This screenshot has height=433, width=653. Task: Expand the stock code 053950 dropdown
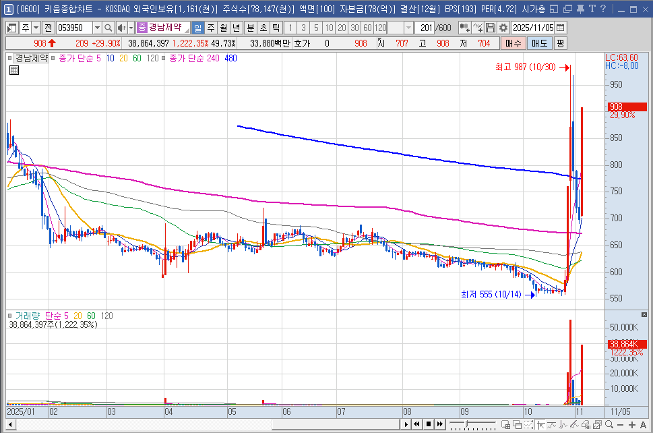(97, 28)
